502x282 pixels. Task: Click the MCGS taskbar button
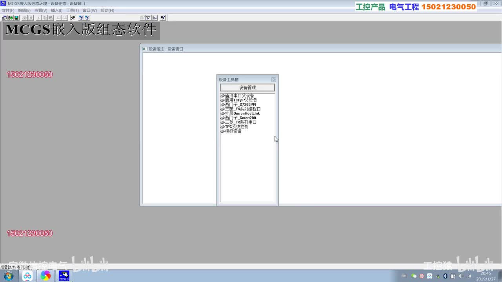[x=64, y=276]
